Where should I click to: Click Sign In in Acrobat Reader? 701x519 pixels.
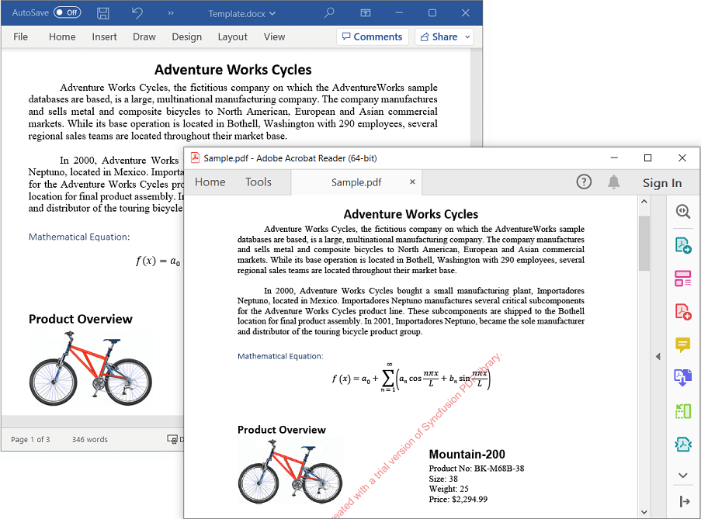tap(662, 182)
